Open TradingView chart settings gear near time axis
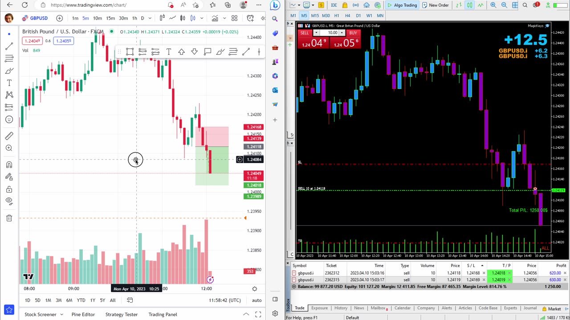570x320 pixels. (255, 289)
